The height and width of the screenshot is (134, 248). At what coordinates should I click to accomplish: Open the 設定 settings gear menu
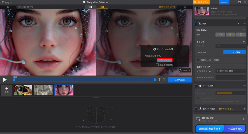[x=3, y=2]
